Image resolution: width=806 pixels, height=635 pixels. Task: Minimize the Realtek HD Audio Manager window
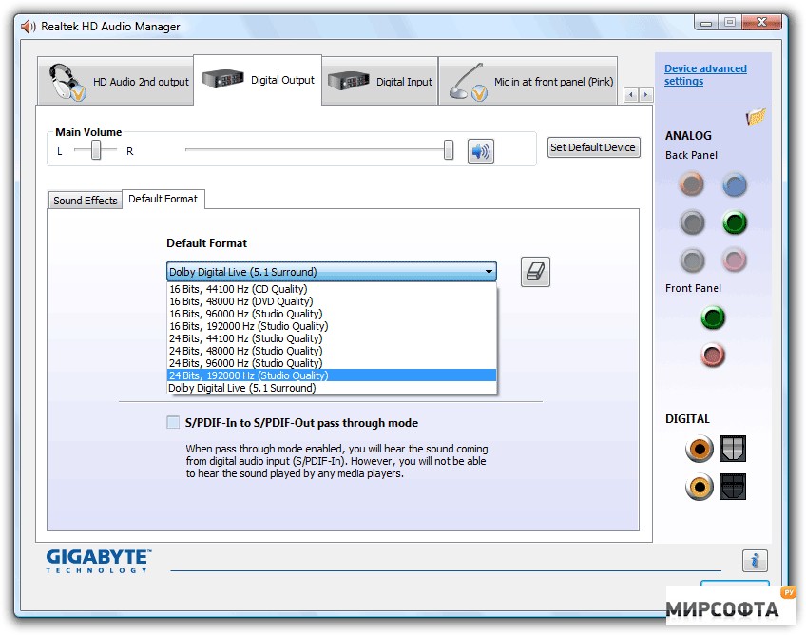click(x=706, y=23)
